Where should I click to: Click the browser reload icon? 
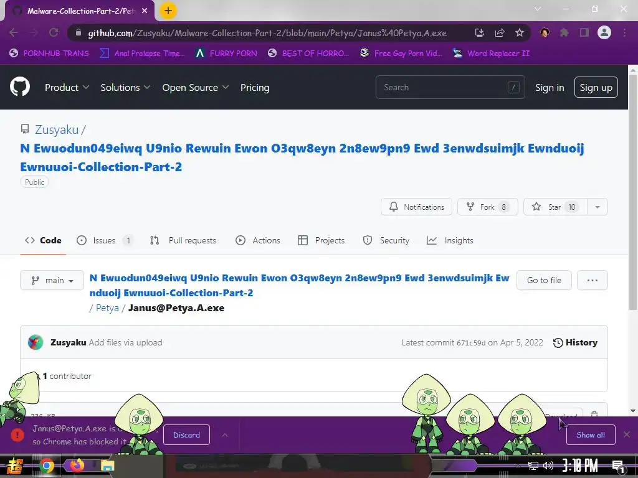pyautogui.click(x=54, y=32)
